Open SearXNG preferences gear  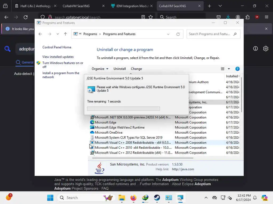tap(266, 49)
